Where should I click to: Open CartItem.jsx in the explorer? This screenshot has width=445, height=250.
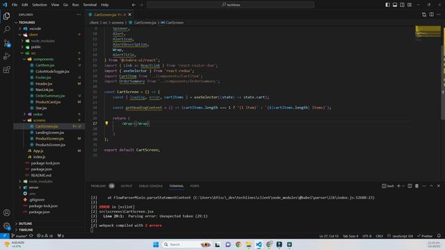[44, 65]
